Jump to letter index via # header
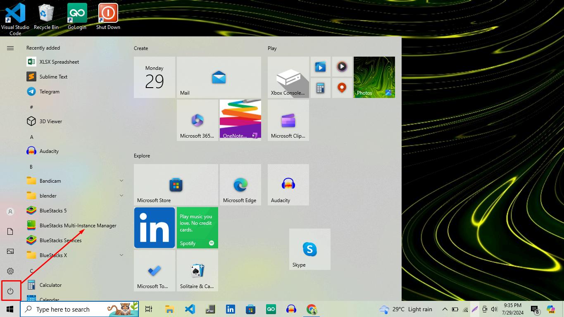The height and width of the screenshot is (317, 564). pyautogui.click(x=31, y=107)
